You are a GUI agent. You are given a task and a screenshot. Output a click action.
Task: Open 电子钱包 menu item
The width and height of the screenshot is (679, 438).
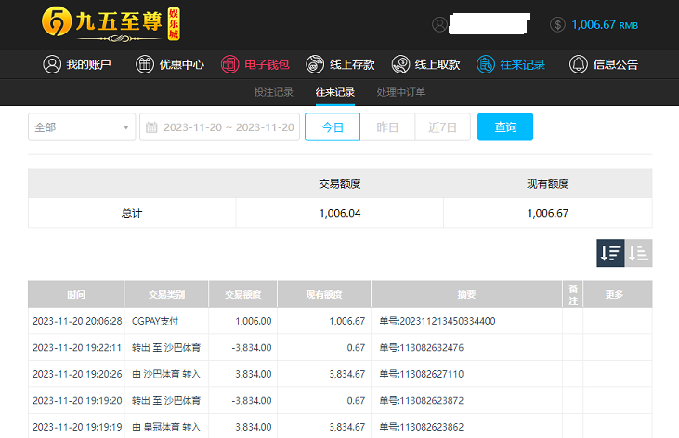pos(255,64)
